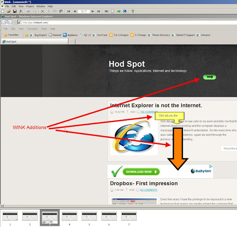This screenshot has width=237, height=227.
Task: Click the blank new tab button beside Hod Spot
Action: point(72,41)
